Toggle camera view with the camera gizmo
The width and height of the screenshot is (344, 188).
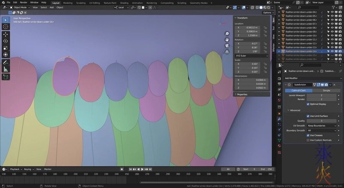click(x=227, y=46)
